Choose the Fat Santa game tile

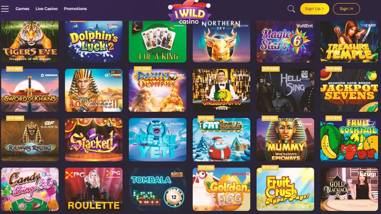(x=221, y=140)
